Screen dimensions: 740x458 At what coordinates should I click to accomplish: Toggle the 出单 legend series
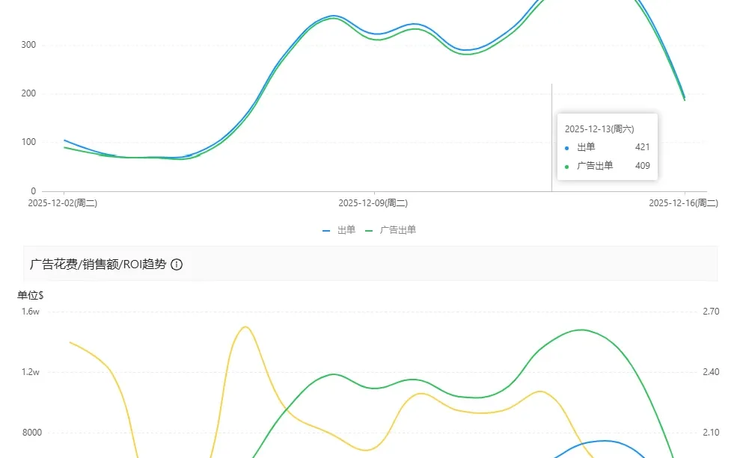pyautogui.click(x=339, y=230)
